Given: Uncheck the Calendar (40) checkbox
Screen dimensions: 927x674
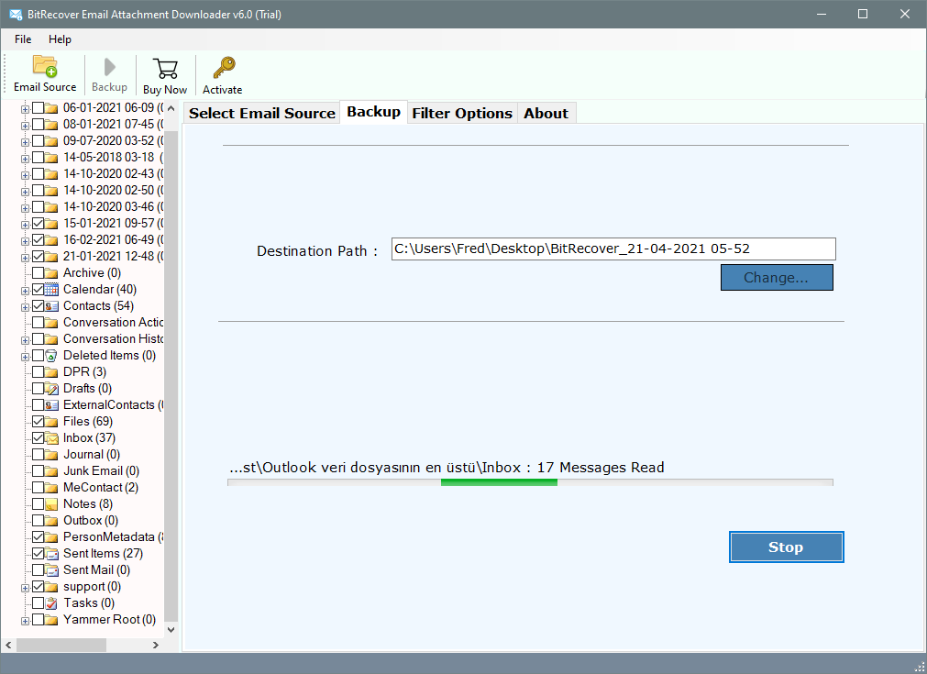Looking at the screenshot, I should click(38, 289).
